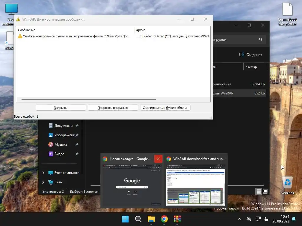Select the Learn about this picture desktop icon
Viewport: 302px width, 226px height.
[x=287, y=14]
